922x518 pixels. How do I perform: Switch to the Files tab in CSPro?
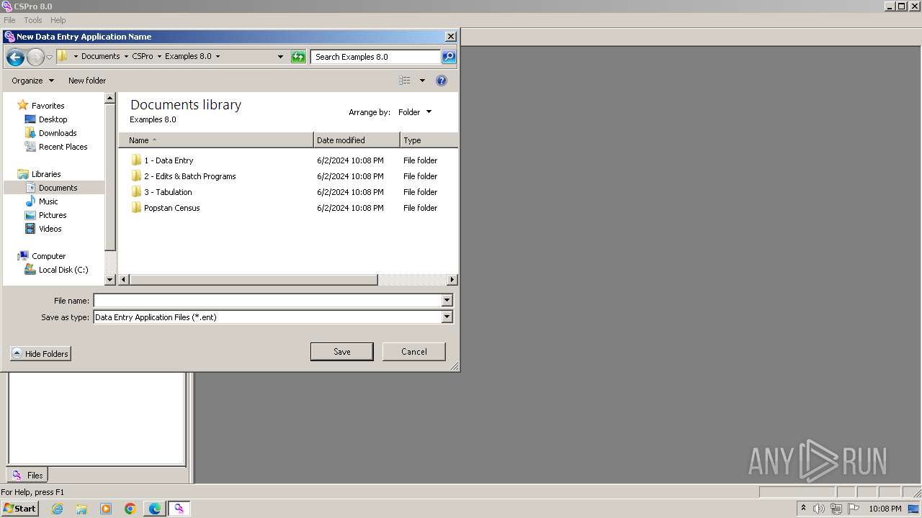click(x=27, y=476)
